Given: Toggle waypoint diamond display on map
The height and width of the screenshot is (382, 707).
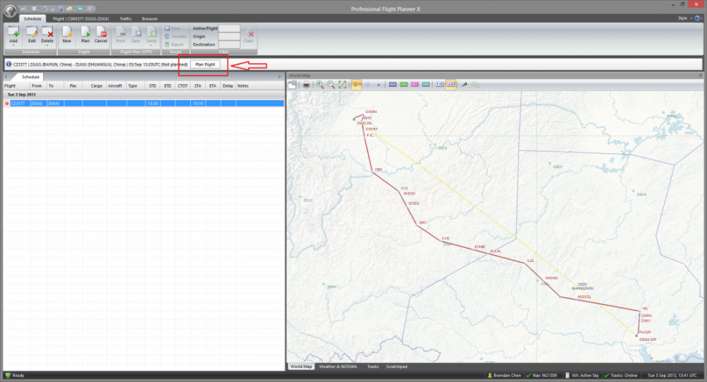Looking at the screenshot, I should [x=368, y=85].
